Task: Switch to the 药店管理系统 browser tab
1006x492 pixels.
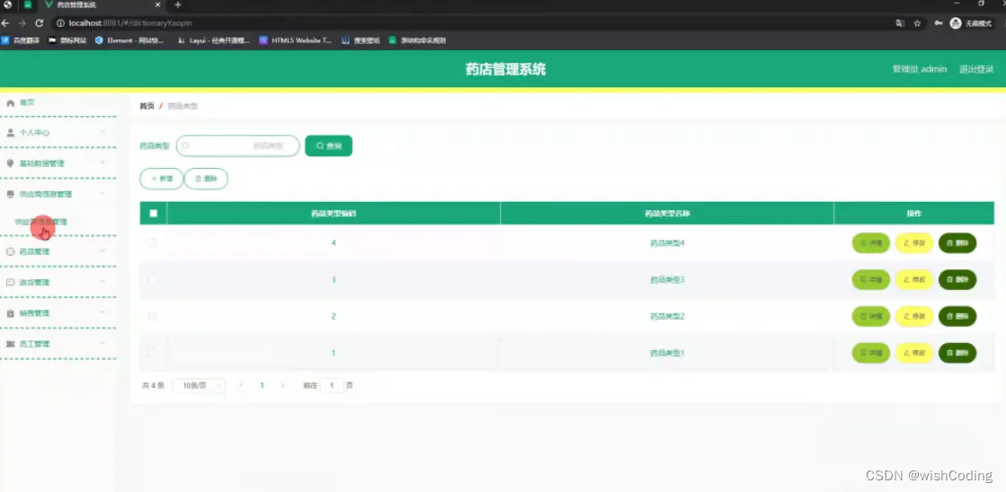Action: coord(102,5)
